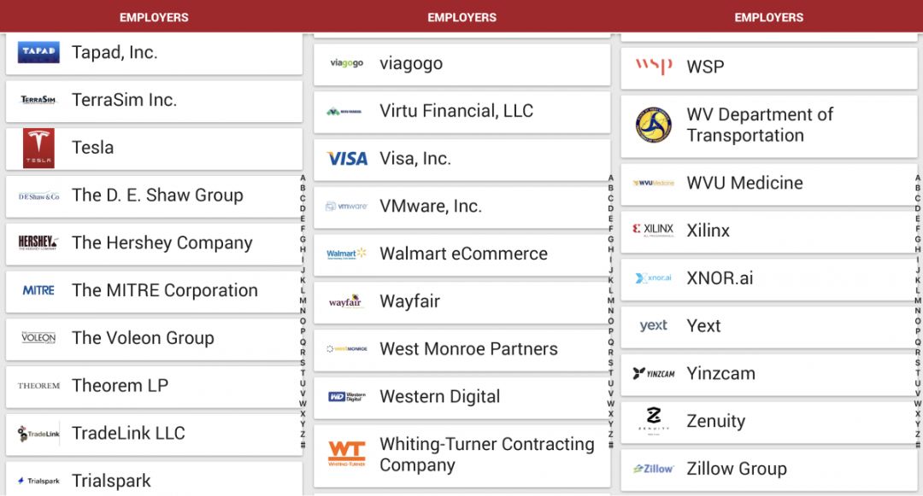Open the Wayfair employer entry
Screen dimensions: 923x496
tap(409, 301)
